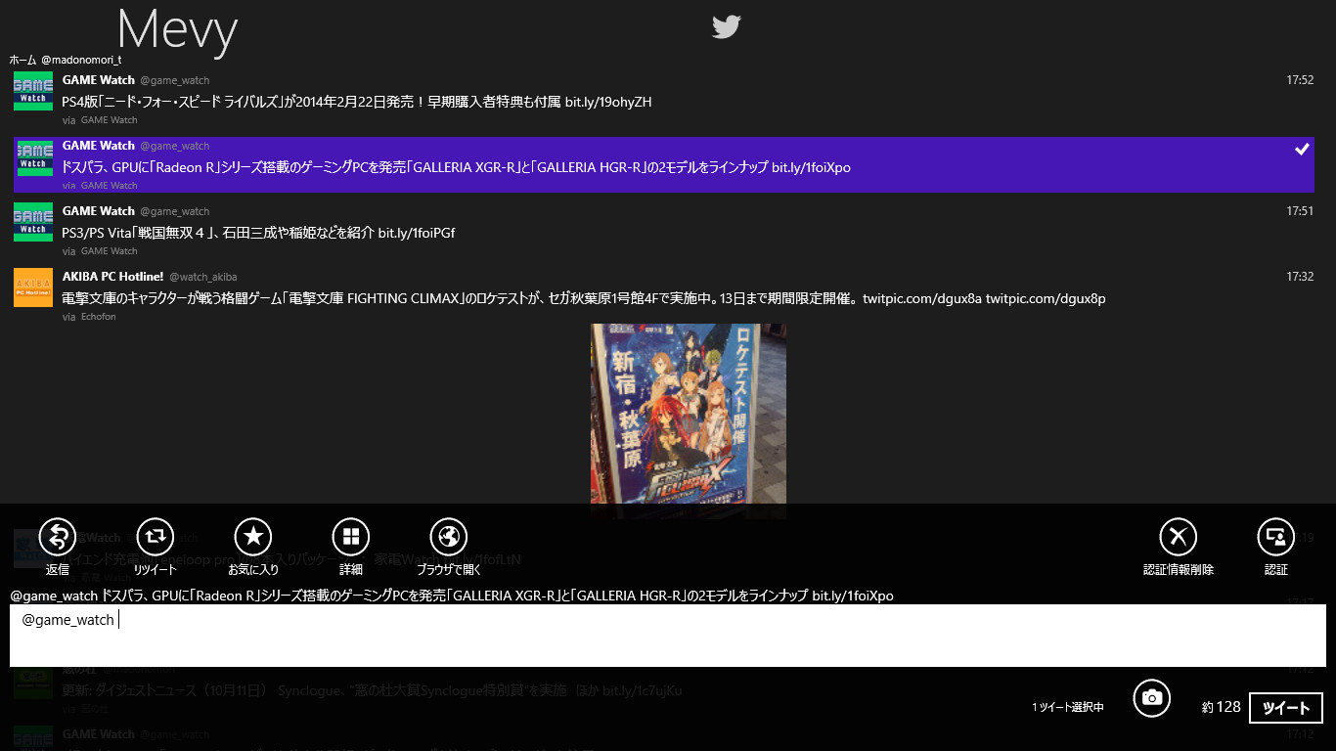Image resolution: width=1336 pixels, height=751 pixels.
Task: Click the お気に入り star icon
Action: (252, 536)
